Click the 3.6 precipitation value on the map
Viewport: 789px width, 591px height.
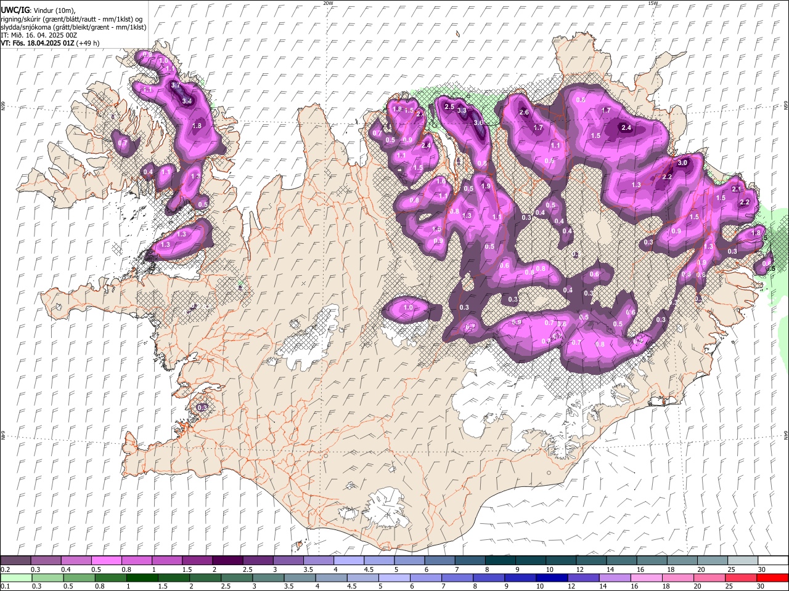point(478,123)
